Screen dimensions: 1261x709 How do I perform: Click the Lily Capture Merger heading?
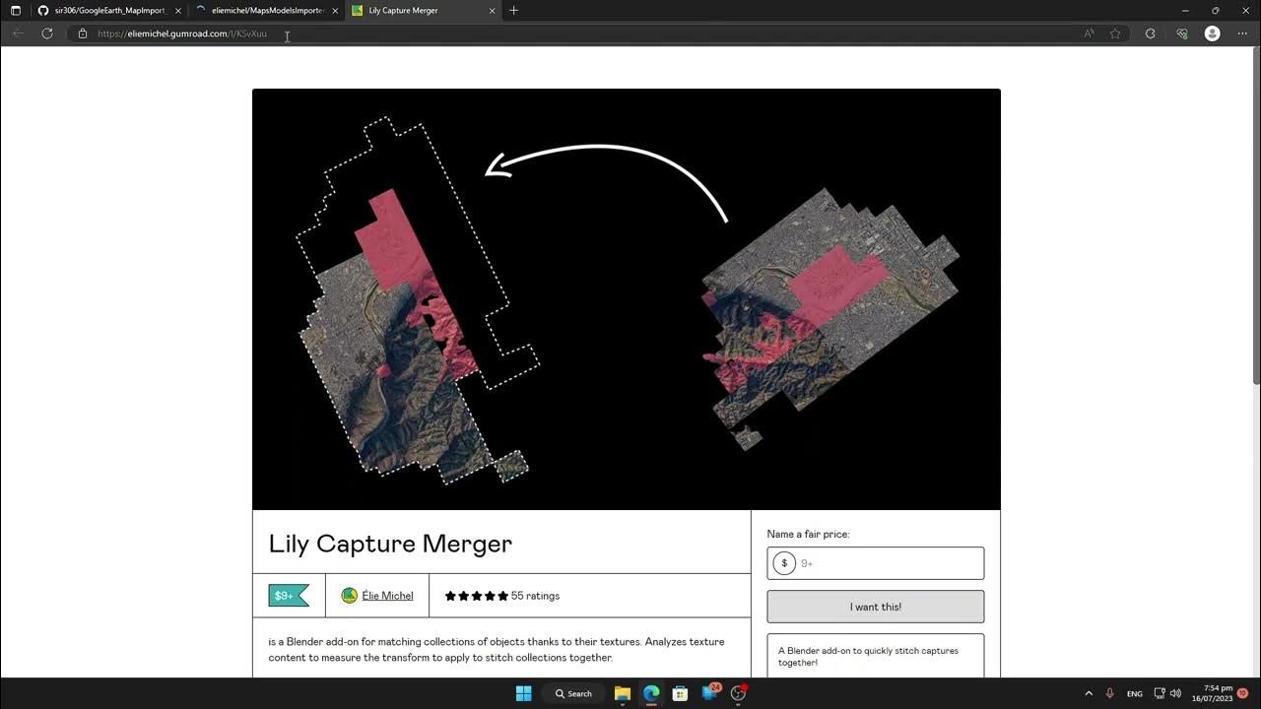click(x=390, y=544)
